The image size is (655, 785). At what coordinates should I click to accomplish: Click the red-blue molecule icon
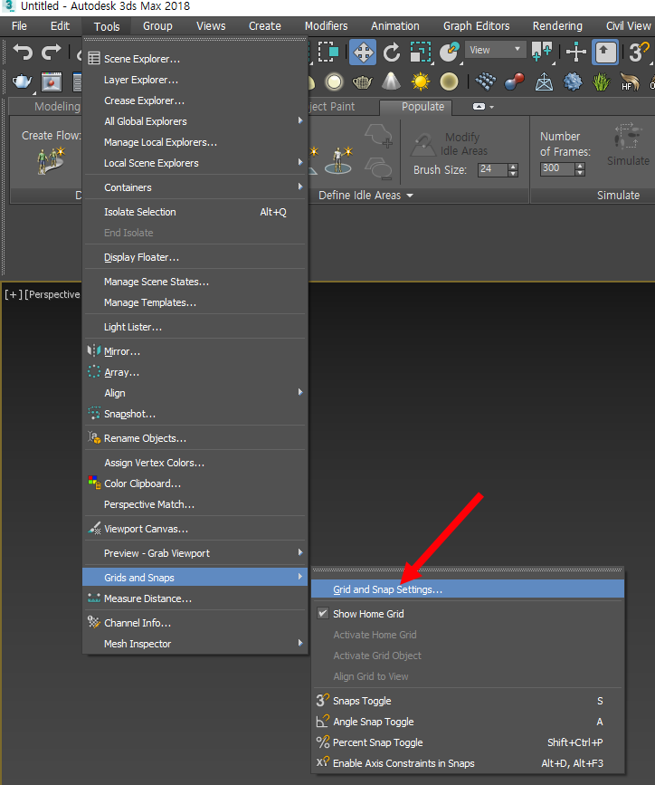click(515, 81)
